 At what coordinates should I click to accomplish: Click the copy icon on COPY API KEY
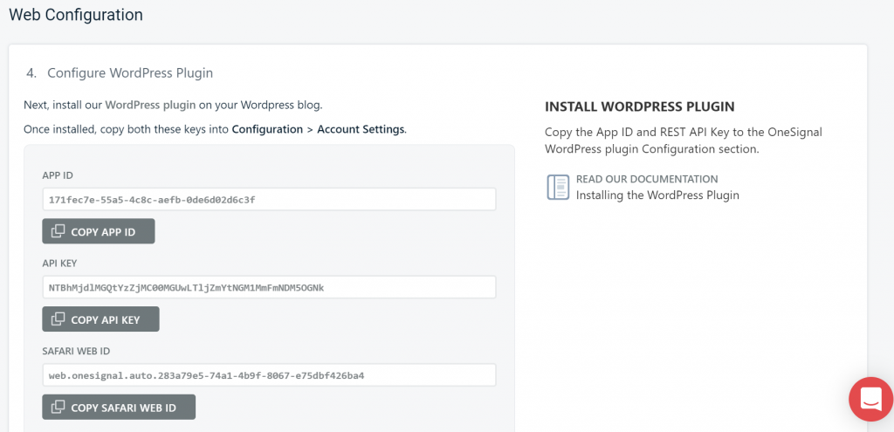click(x=58, y=319)
